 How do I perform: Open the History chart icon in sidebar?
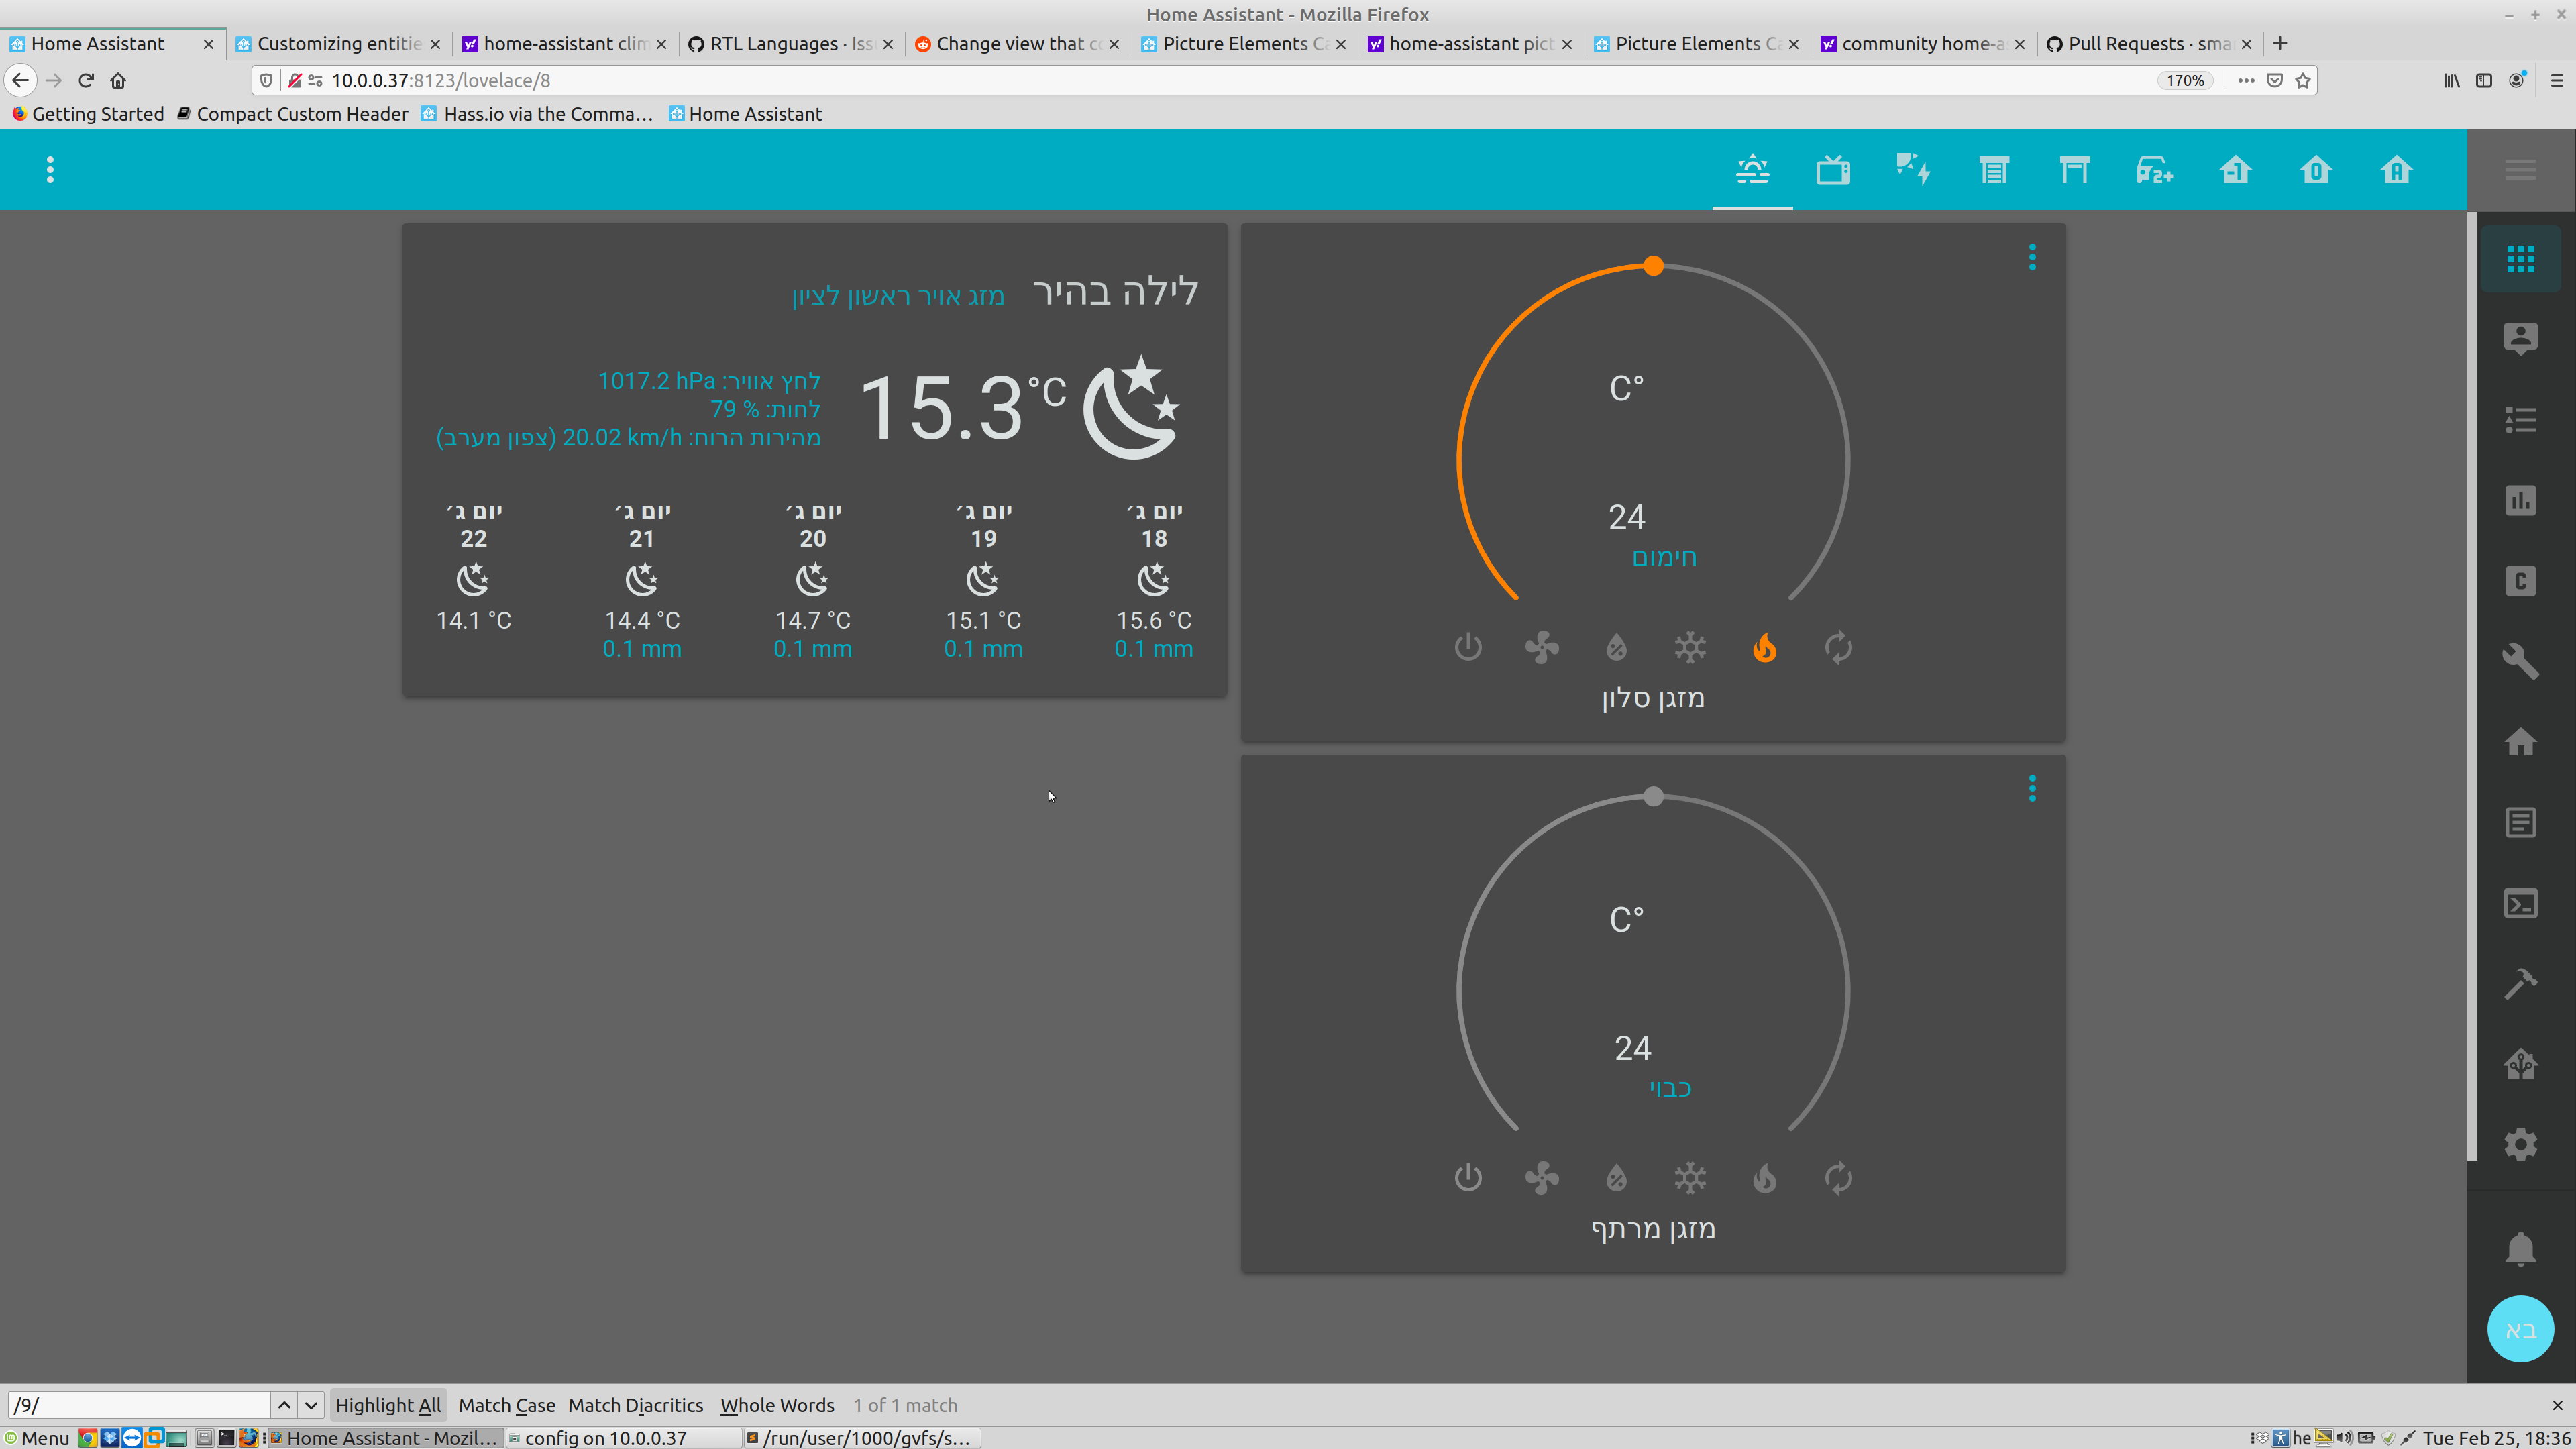coord(2519,500)
